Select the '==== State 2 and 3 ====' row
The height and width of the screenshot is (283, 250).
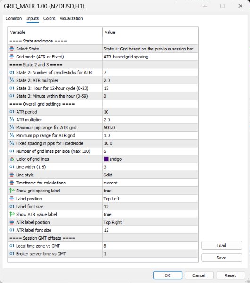coord(103,65)
